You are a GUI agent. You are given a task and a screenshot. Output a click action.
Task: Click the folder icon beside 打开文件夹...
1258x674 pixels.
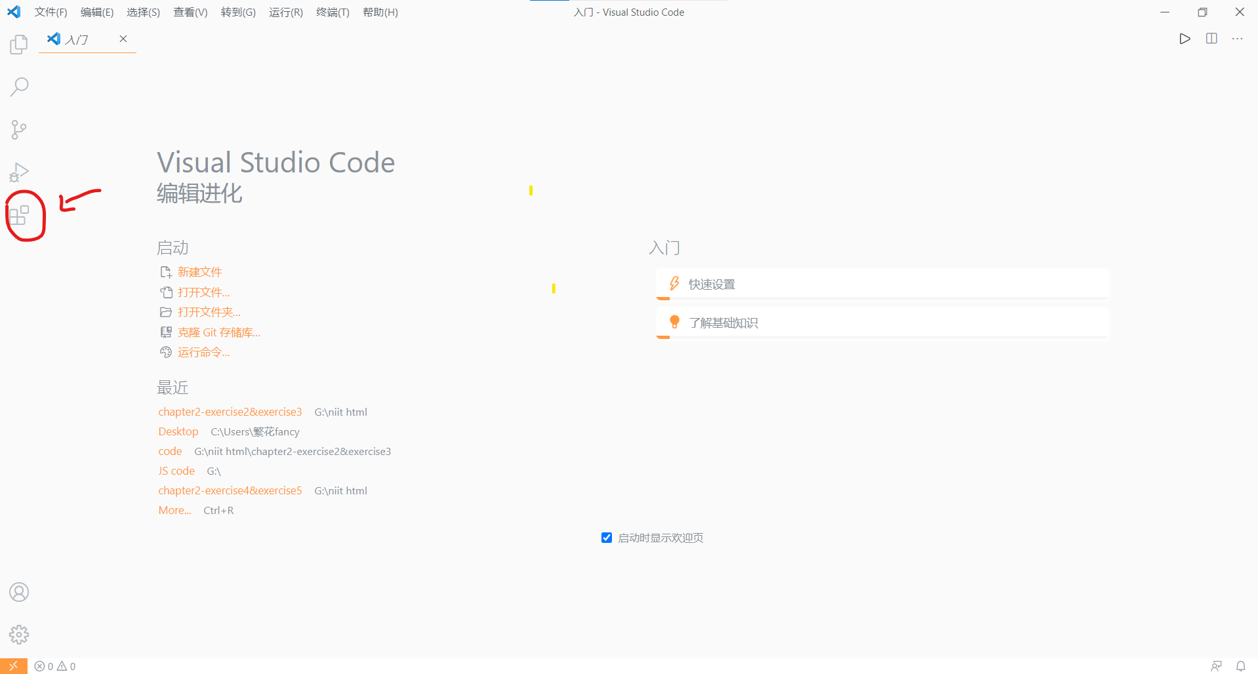[166, 312]
